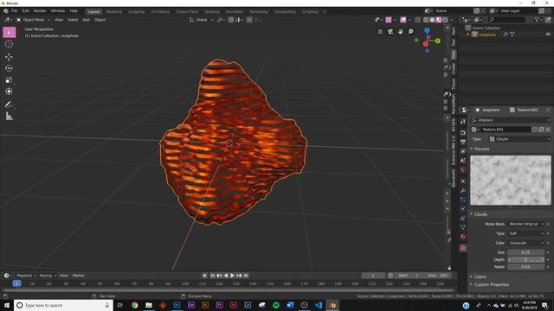This screenshot has height=311, width=554.
Task: Open the texture Type Clouds dropdown
Action: 519,139
